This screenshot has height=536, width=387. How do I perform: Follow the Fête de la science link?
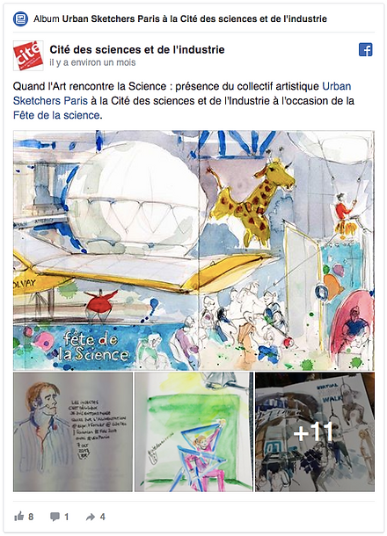point(56,115)
